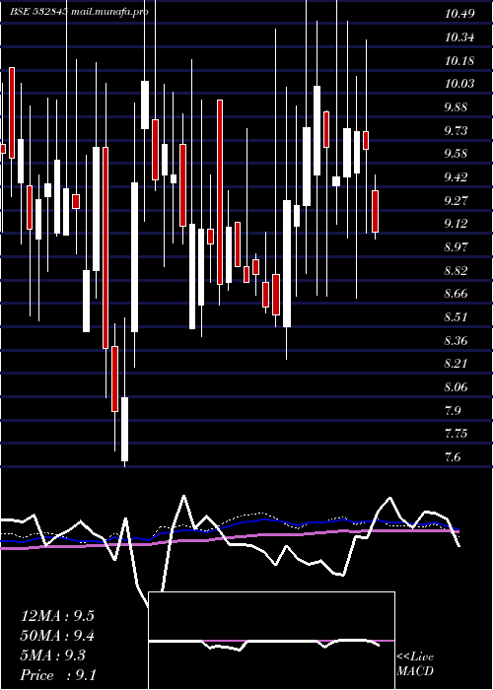Click the tall red candle body beside 8.97

click(220, 192)
